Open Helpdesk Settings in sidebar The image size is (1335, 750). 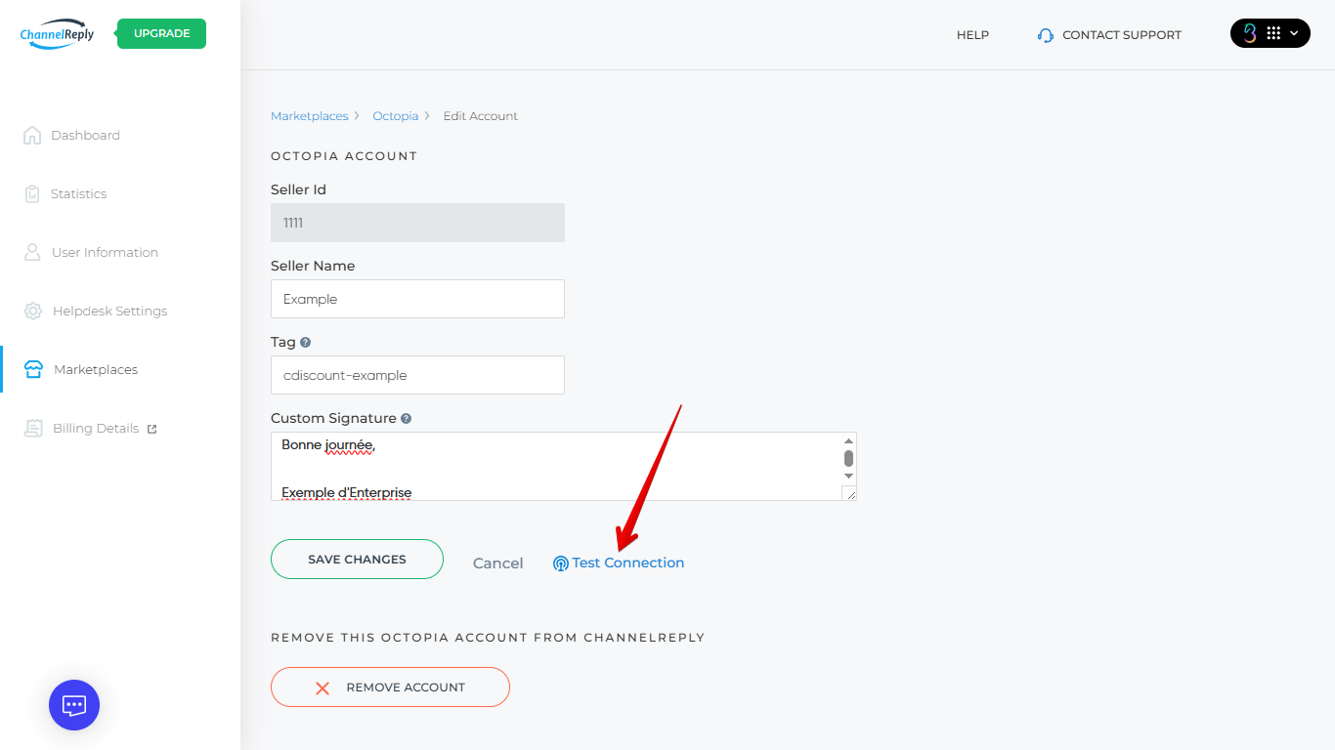coord(109,312)
